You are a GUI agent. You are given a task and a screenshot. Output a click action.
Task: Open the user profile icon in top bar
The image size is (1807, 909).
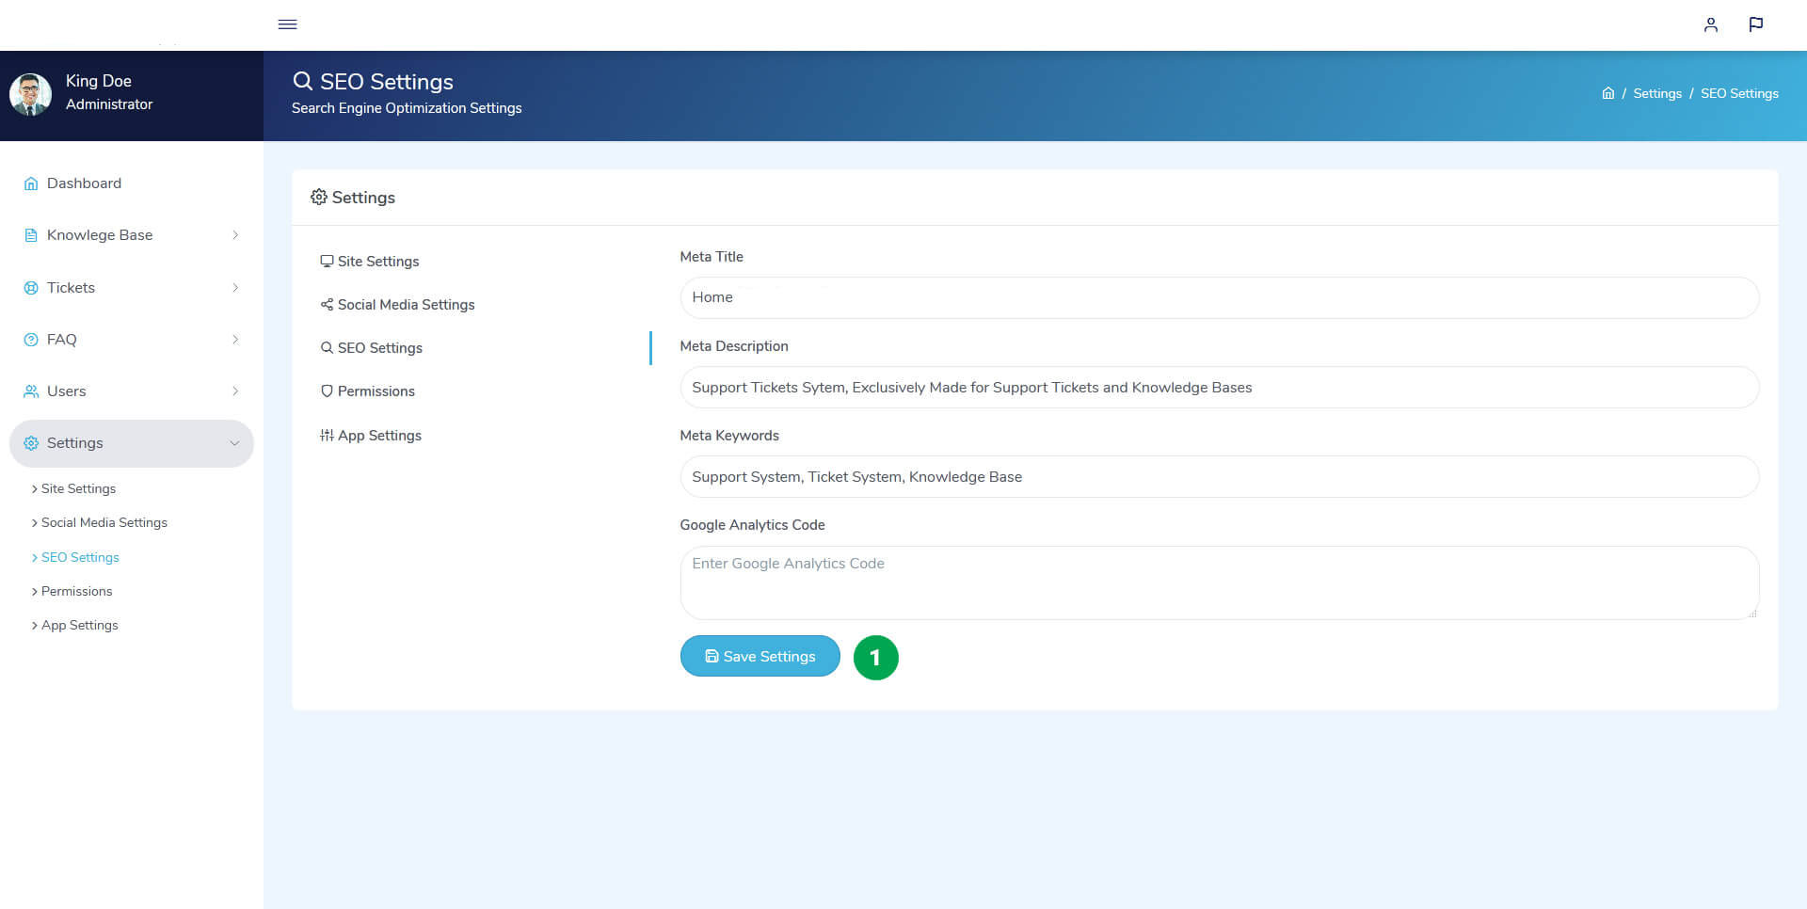(x=1711, y=24)
